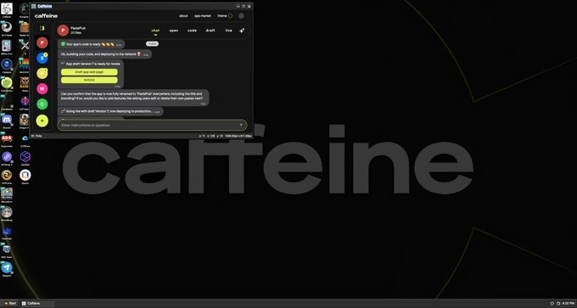Click the PastePub red avatar in the header
The width and height of the screenshot is (577, 308).
pyautogui.click(x=63, y=31)
